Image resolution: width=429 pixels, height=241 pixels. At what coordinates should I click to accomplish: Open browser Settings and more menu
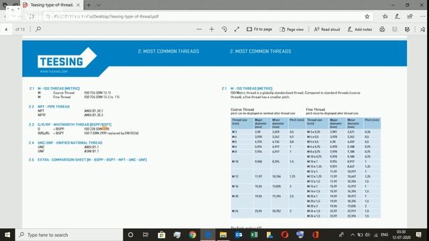(422, 16)
